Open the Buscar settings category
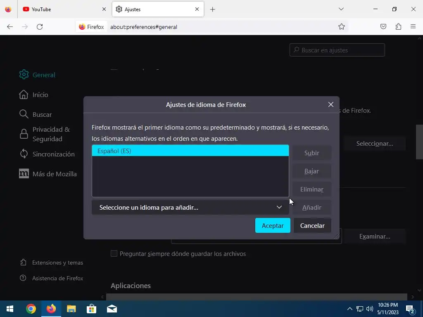The height and width of the screenshot is (317, 423). click(36, 114)
